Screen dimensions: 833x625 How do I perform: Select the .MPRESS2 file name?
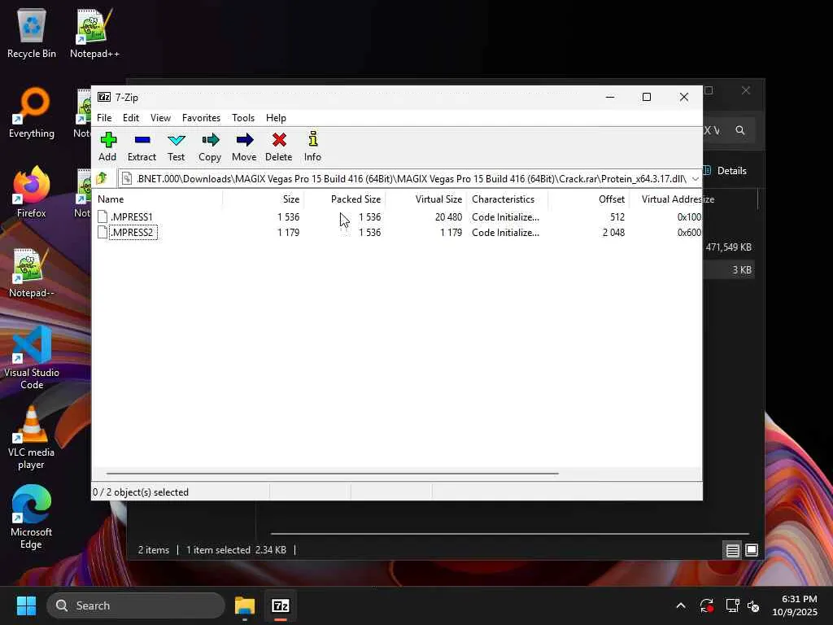(133, 232)
